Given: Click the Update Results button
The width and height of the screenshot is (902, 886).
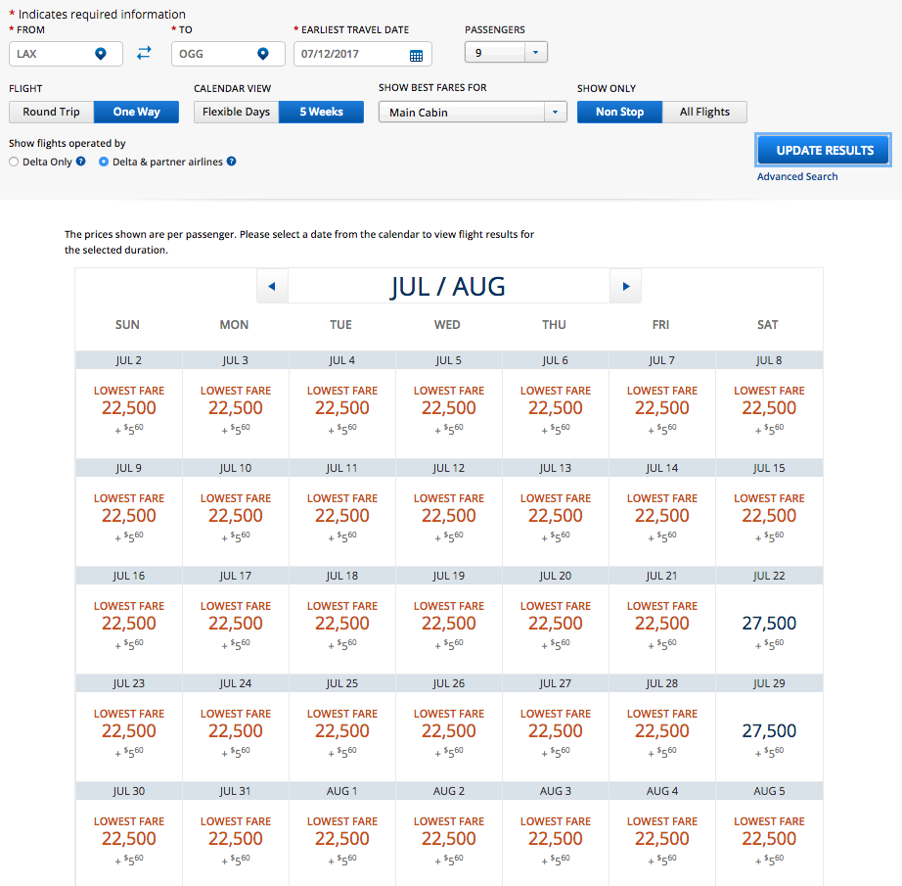Looking at the screenshot, I should point(823,150).
